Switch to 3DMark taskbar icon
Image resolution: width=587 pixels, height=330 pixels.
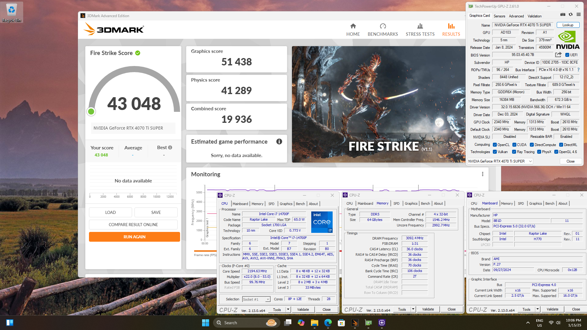tap(355, 323)
